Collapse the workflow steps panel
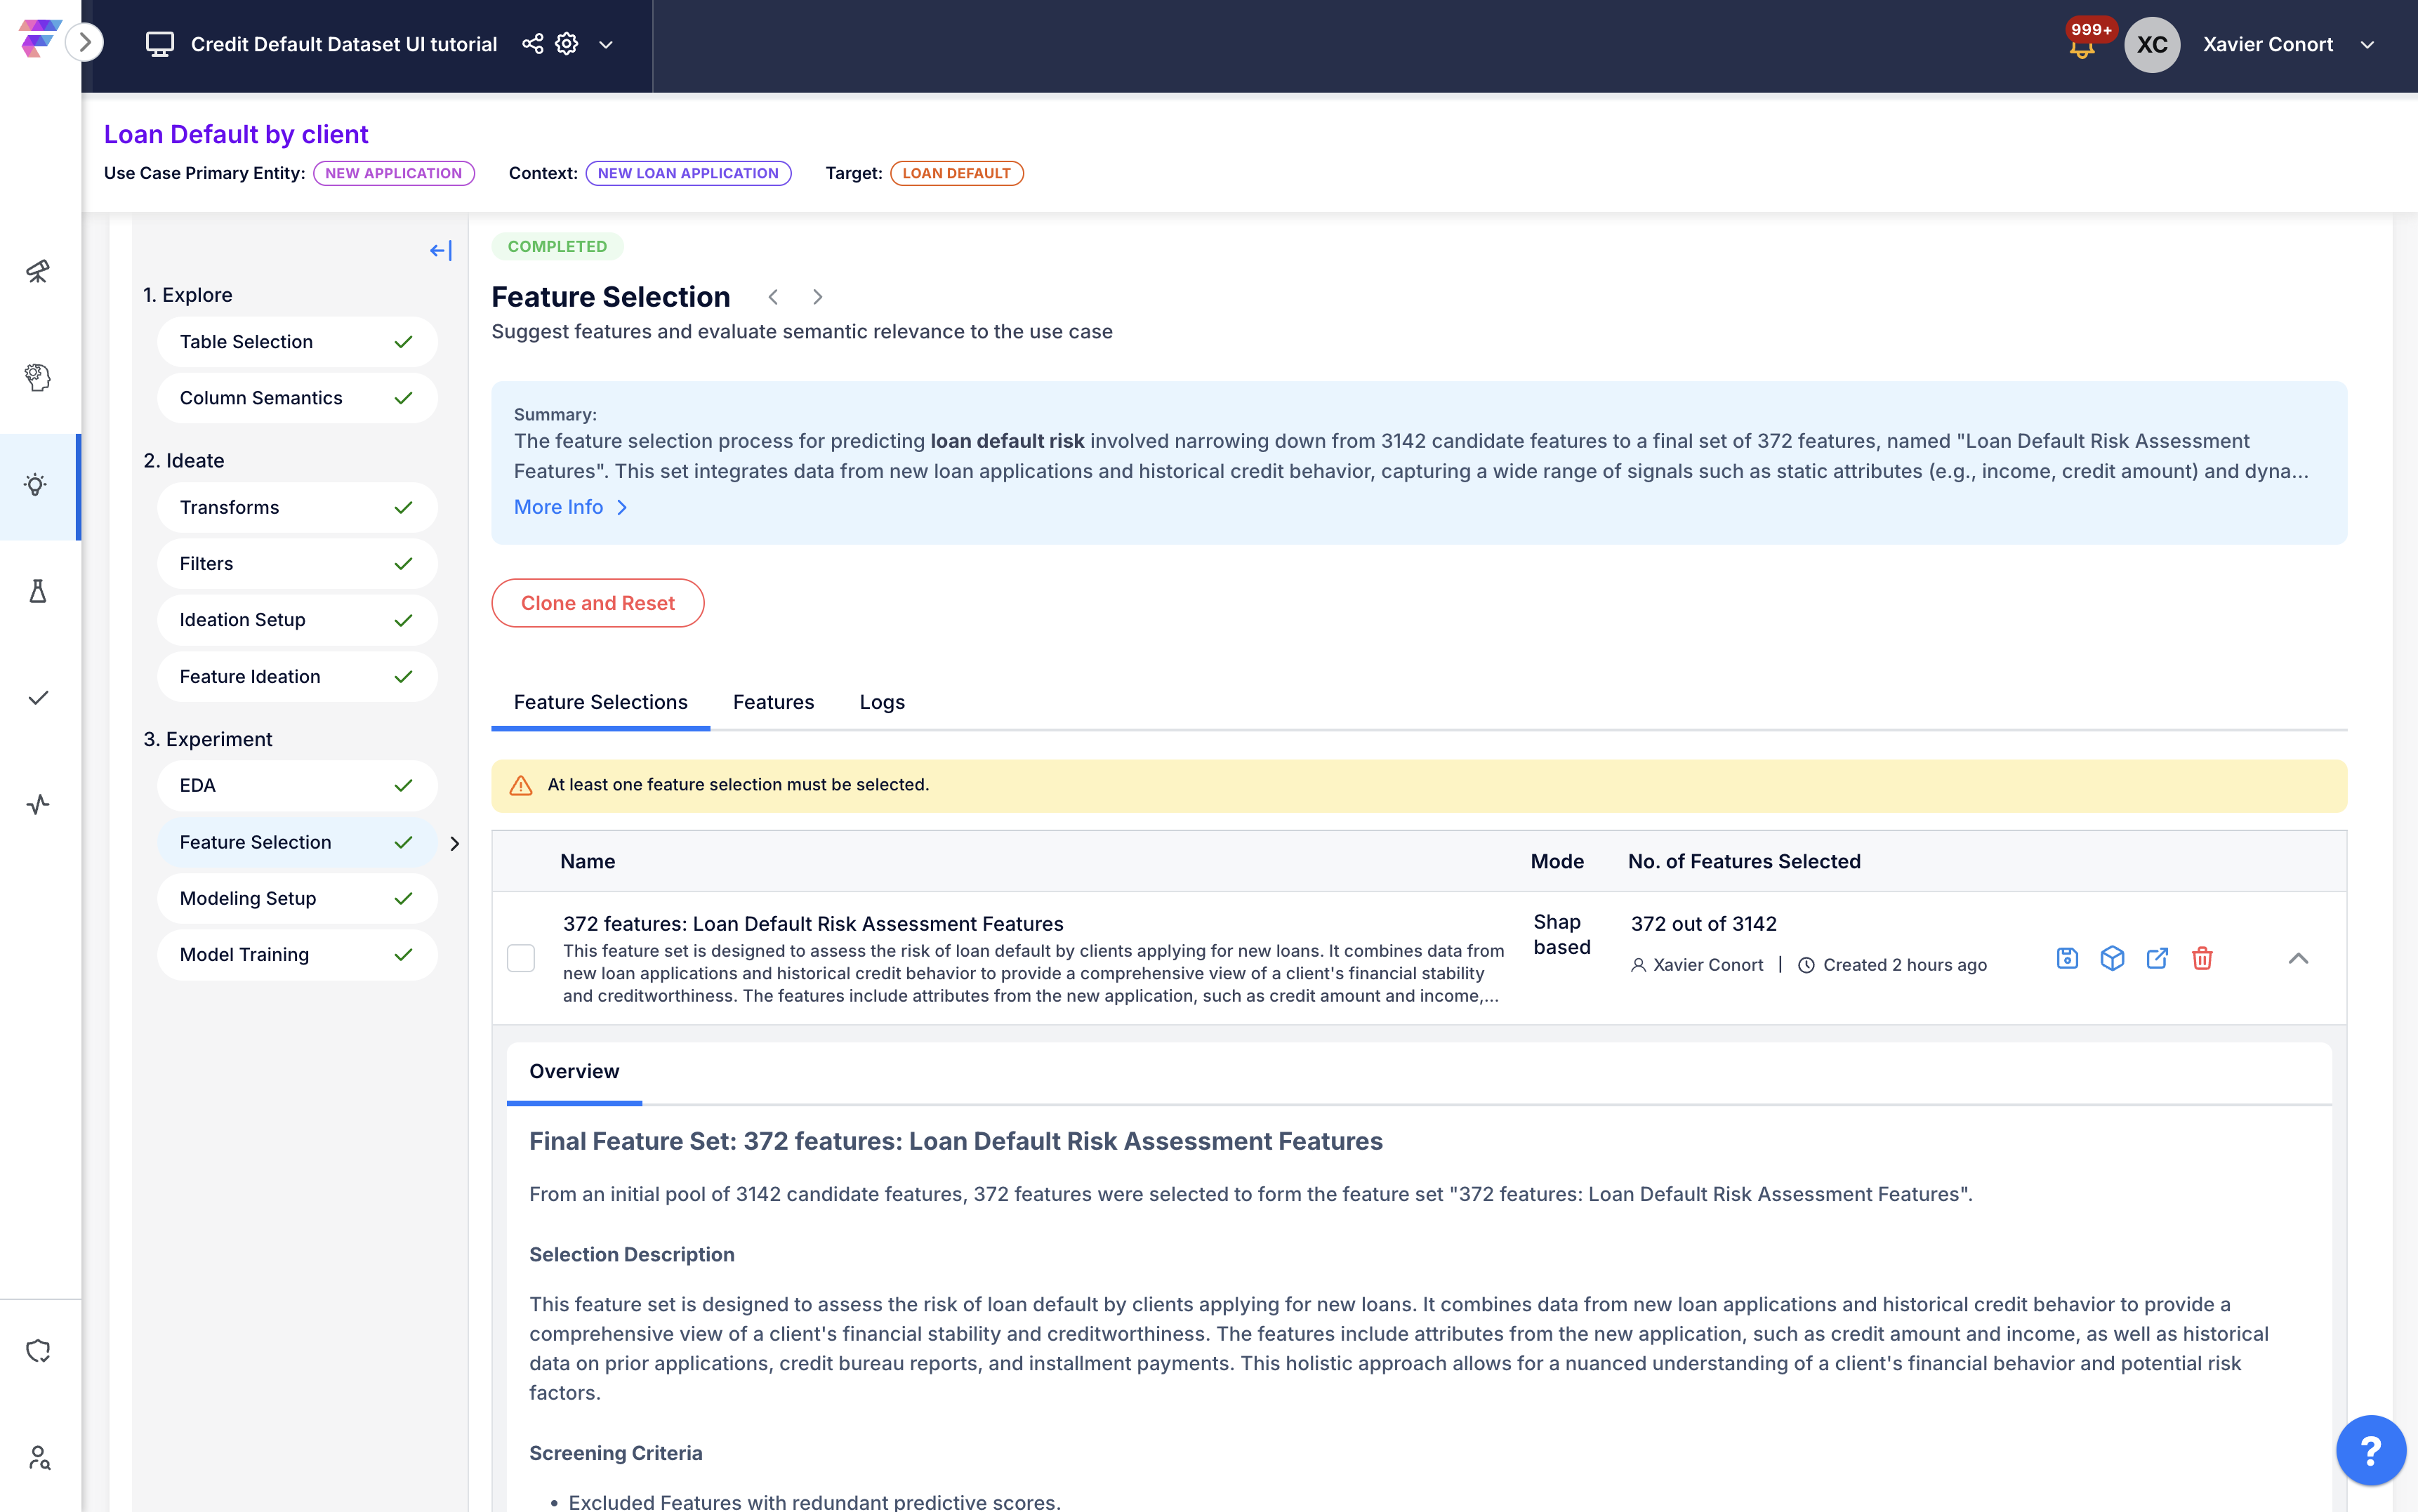The image size is (2418, 1512). (440, 250)
